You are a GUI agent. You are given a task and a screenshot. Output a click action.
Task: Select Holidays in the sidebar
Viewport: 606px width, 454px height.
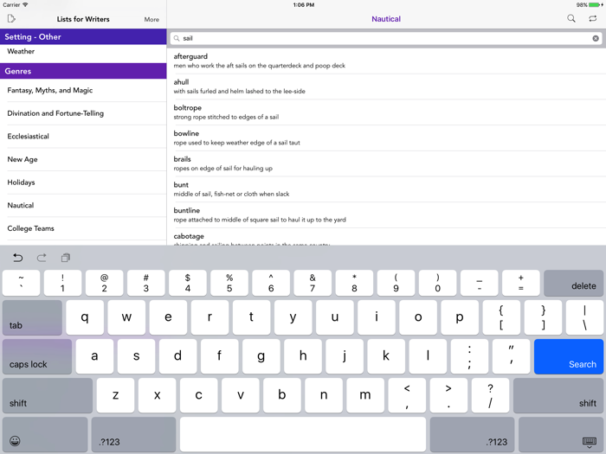click(83, 182)
